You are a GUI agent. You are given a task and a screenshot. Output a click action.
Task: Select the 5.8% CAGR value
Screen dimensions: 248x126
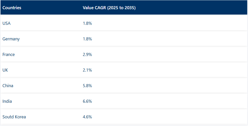tap(87, 86)
